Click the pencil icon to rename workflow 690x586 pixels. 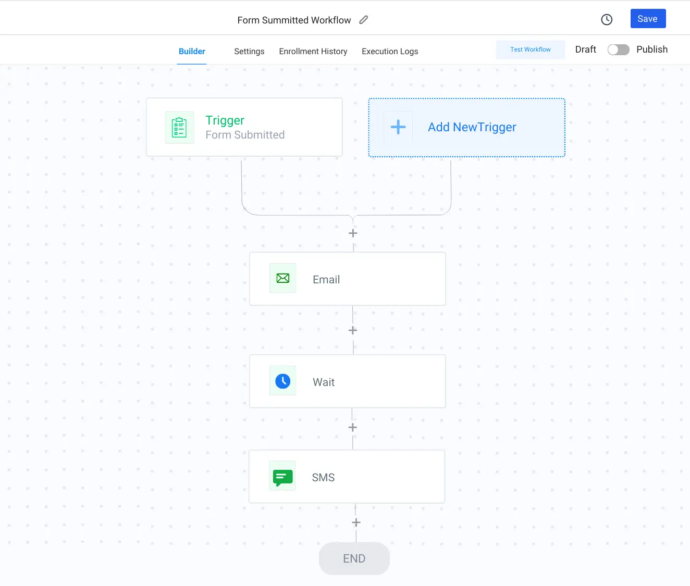[x=364, y=20]
